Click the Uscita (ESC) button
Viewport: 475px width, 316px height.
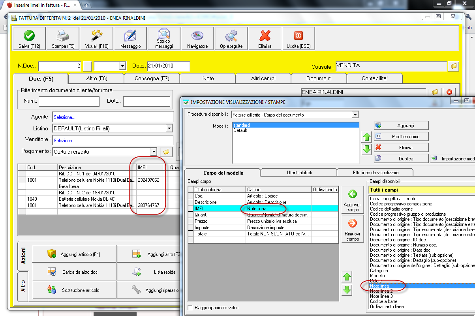pos(299,38)
